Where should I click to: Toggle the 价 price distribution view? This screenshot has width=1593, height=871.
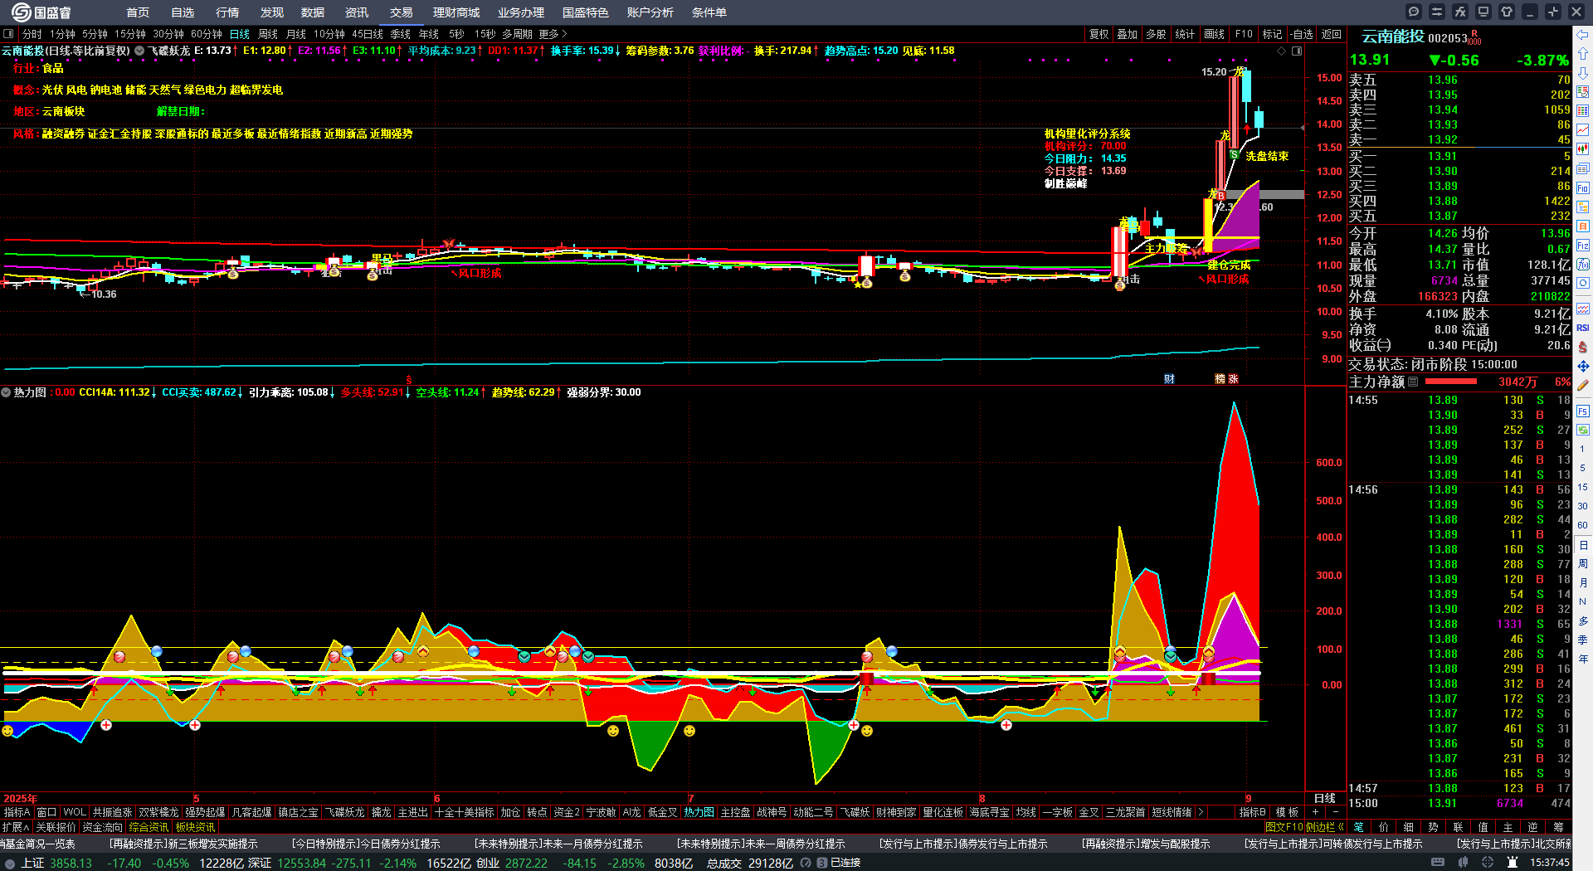coord(1383,827)
